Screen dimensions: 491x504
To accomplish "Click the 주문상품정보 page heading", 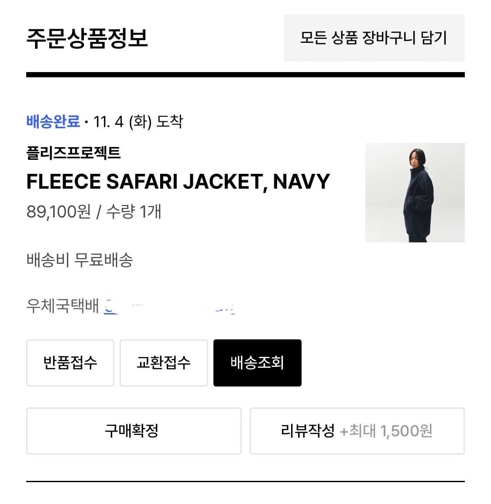I will [88, 38].
